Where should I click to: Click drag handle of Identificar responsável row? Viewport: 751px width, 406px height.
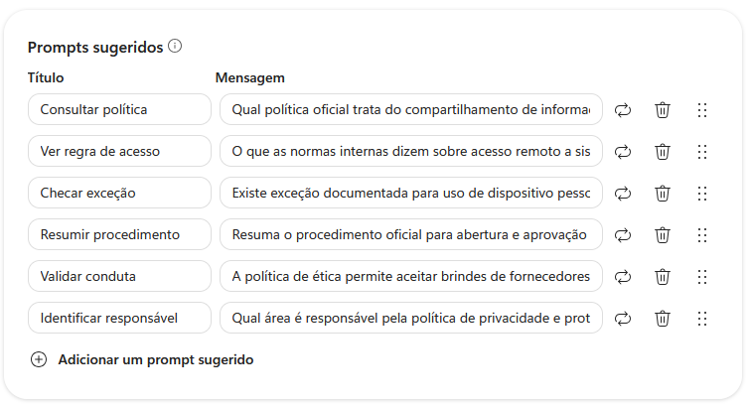702,319
